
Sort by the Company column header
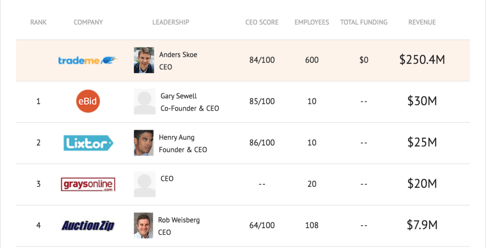pyautogui.click(x=88, y=22)
